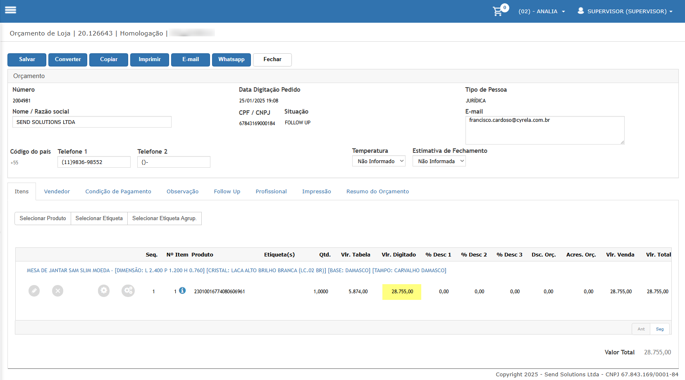Screen dimensions: 685x380
Task: Open the hamburger menu
Action: click(11, 10)
